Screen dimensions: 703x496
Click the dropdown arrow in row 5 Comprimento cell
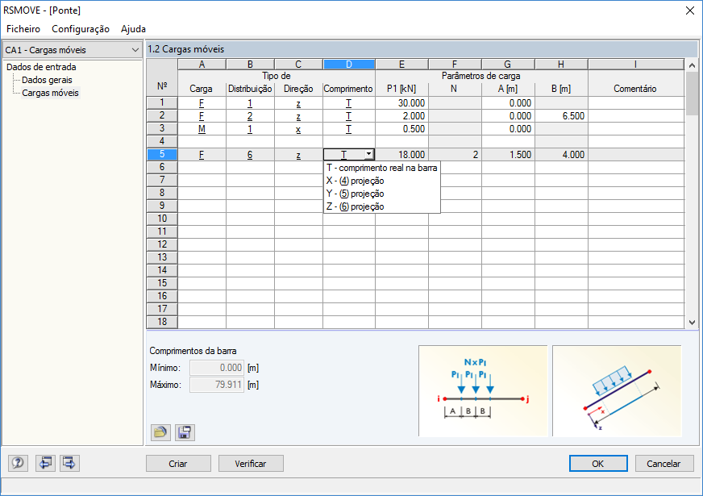(x=368, y=154)
